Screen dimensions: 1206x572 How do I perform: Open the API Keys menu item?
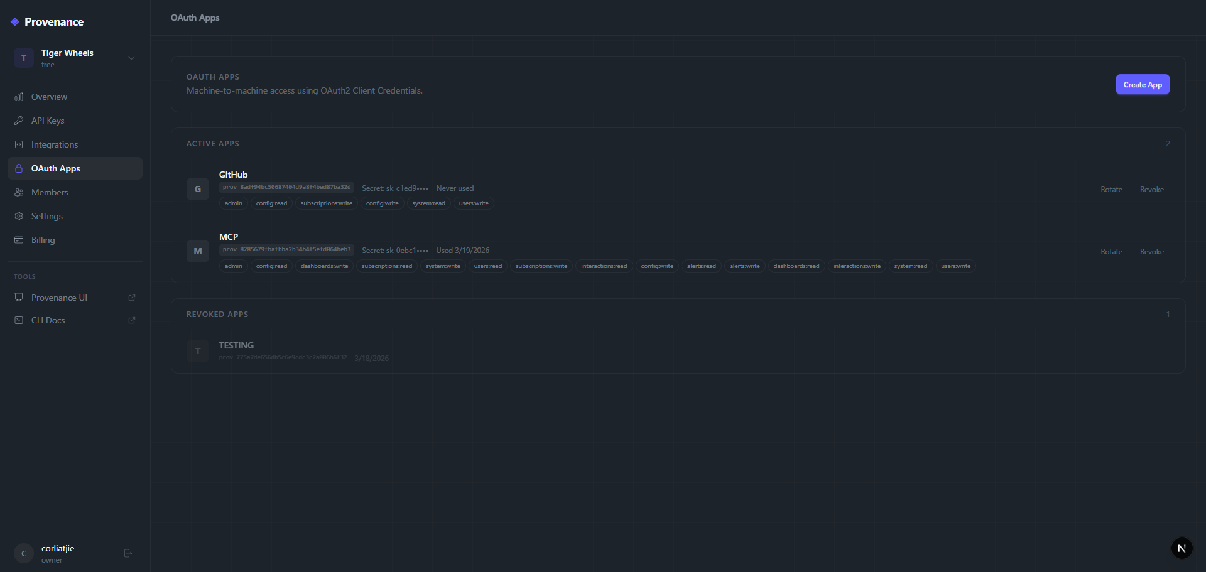pyautogui.click(x=47, y=121)
